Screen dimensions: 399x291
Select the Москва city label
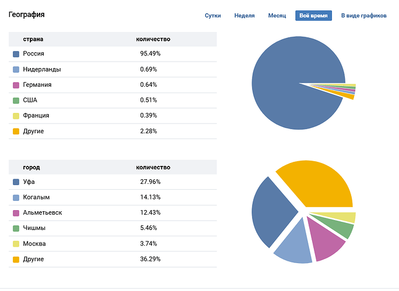(x=34, y=244)
